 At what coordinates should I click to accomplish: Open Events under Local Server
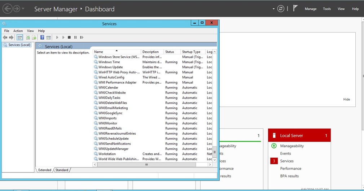(x=285, y=153)
